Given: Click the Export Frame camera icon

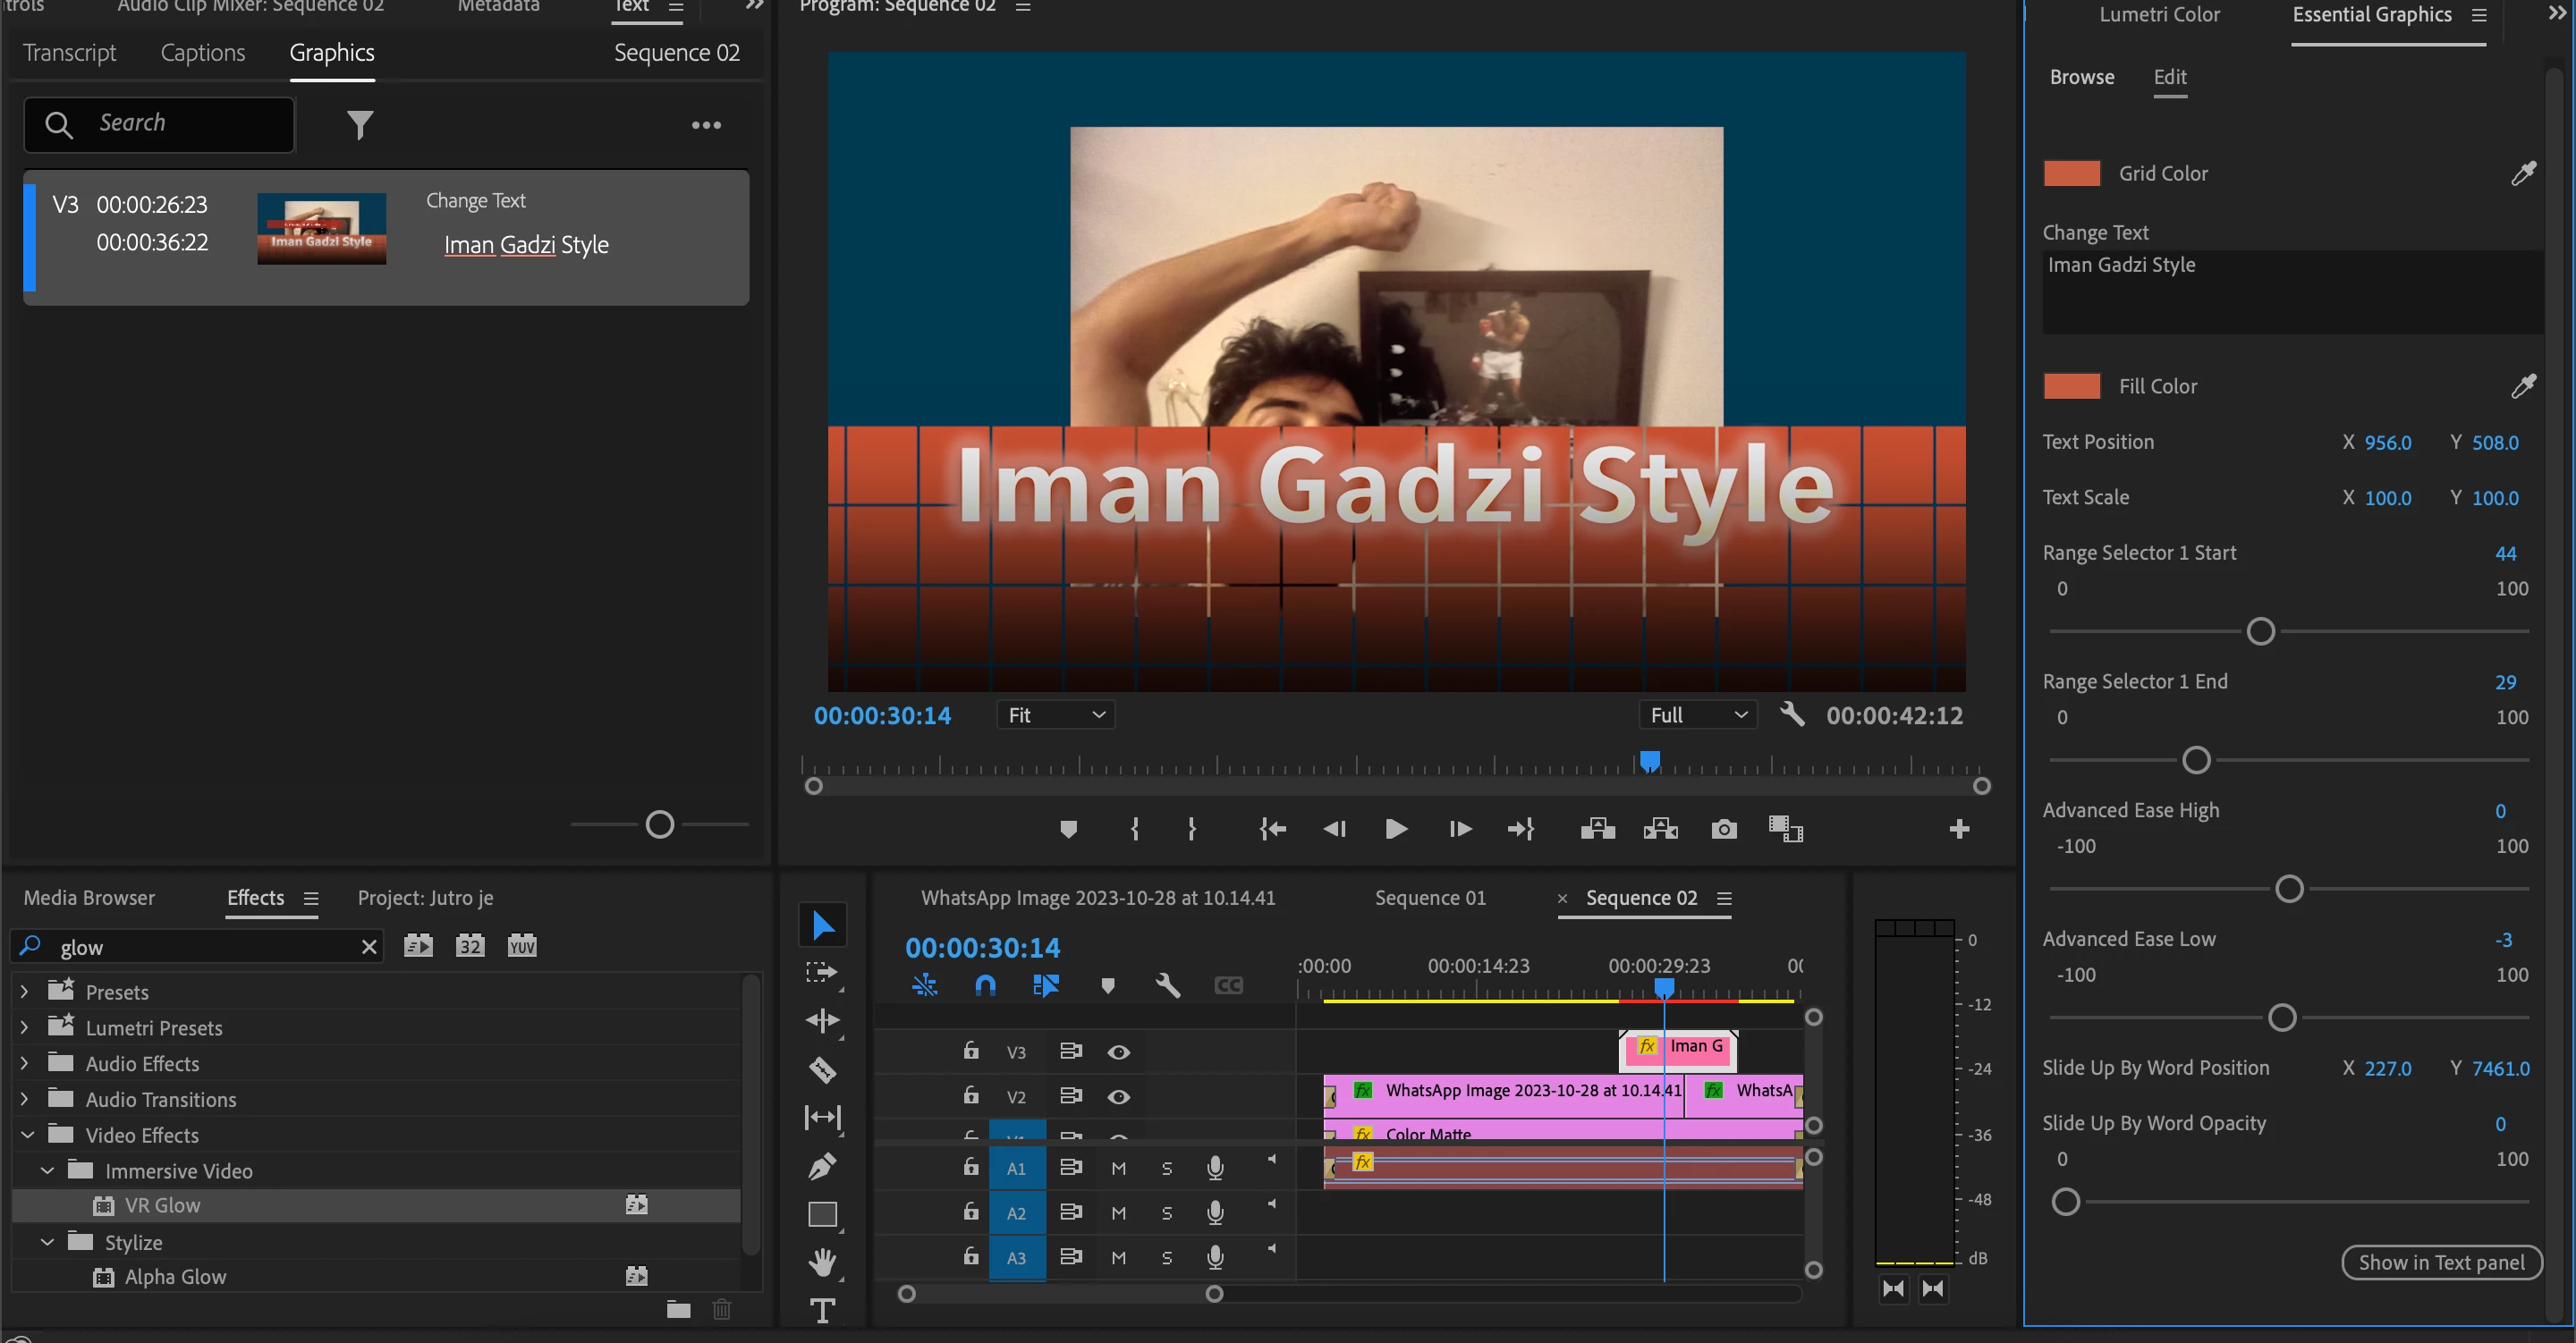Looking at the screenshot, I should click(1723, 829).
